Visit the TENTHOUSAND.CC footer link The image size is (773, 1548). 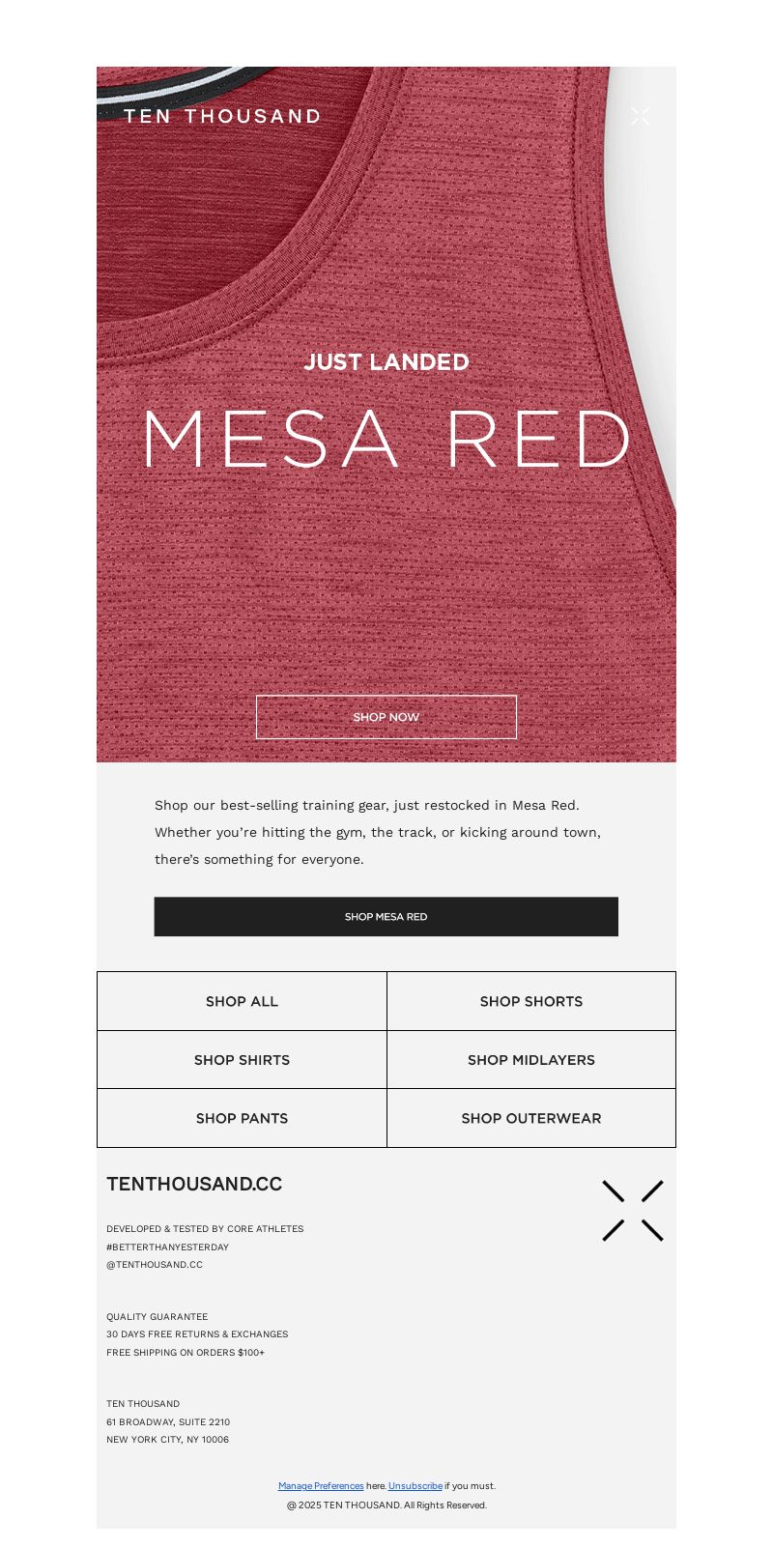click(x=194, y=1184)
